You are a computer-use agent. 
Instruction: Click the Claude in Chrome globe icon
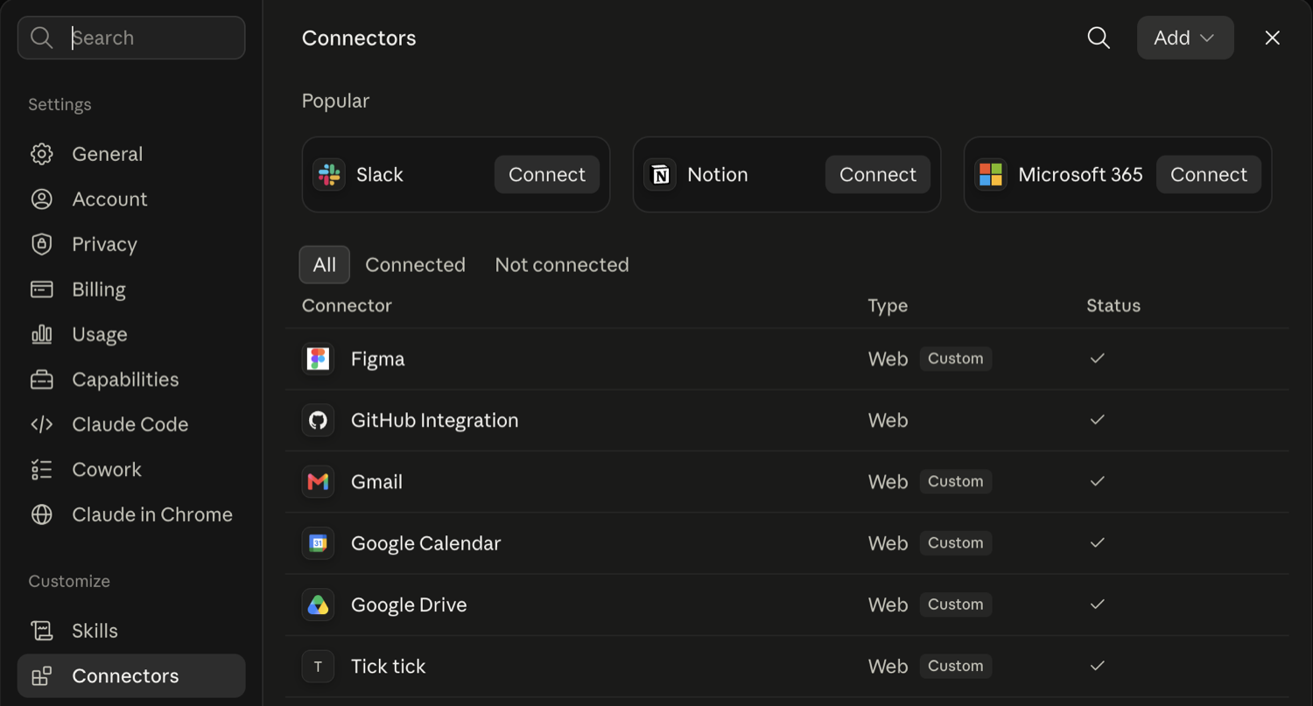(x=42, y=514)
